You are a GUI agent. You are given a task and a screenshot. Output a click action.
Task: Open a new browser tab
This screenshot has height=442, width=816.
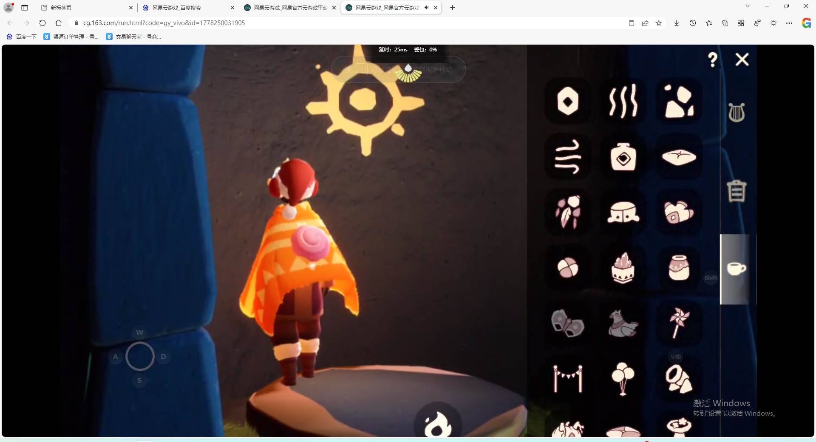click(453, 8)
